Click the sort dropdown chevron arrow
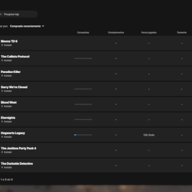This screenshot has width=192, height=192. 43,26
